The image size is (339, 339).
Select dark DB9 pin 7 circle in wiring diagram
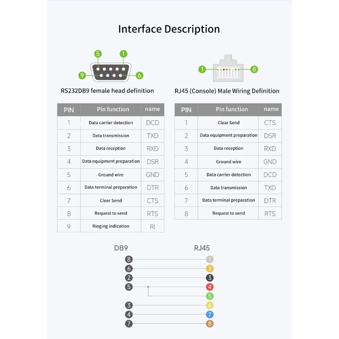click(x=129, y=324)
